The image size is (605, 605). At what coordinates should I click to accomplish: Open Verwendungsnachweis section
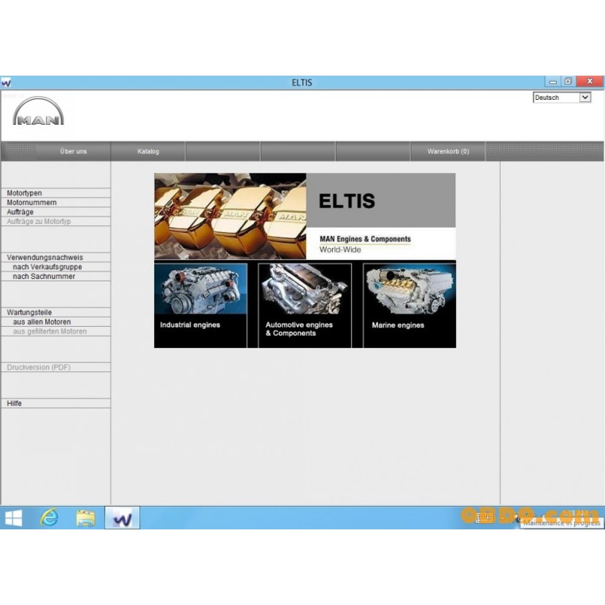click(x=55, y=257)
